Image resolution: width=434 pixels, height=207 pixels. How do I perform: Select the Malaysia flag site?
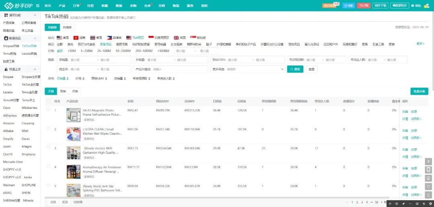pyautogui.click(x=129, y=38)
